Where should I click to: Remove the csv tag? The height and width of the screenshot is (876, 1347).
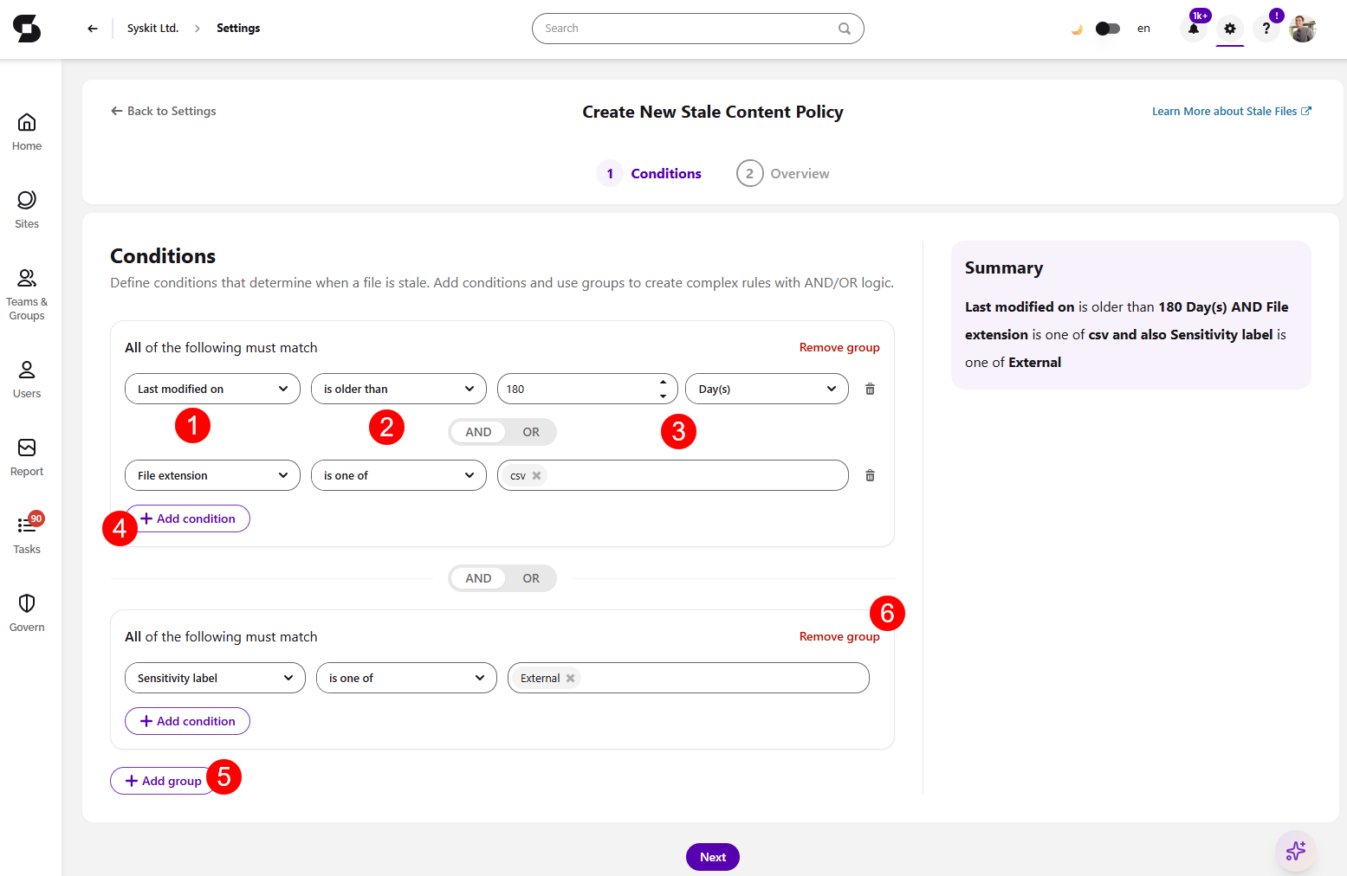click(537, 475)
